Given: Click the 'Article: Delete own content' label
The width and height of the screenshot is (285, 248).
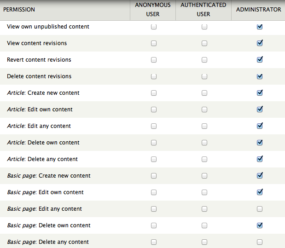Looking at the screenshot, I should point(43,143).
